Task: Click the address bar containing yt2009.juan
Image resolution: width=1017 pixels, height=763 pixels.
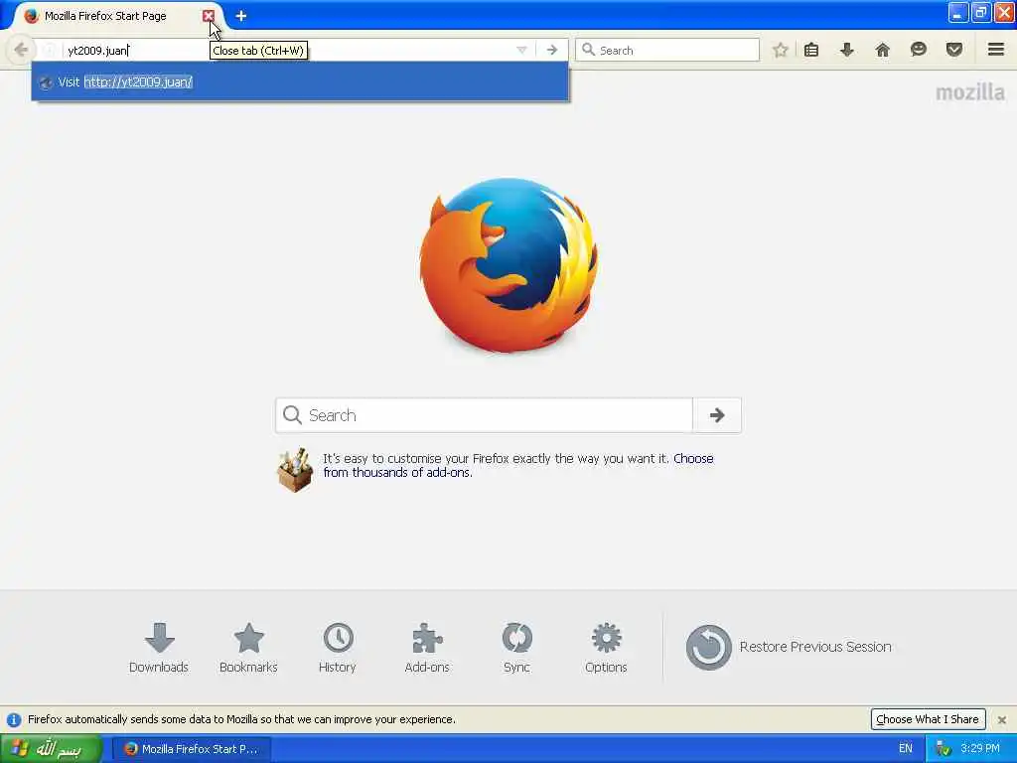Action: point(285,50)
